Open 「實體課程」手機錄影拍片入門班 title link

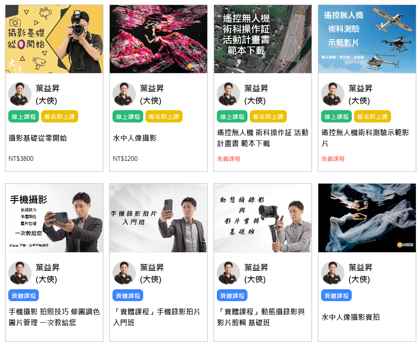pos(156,317)
